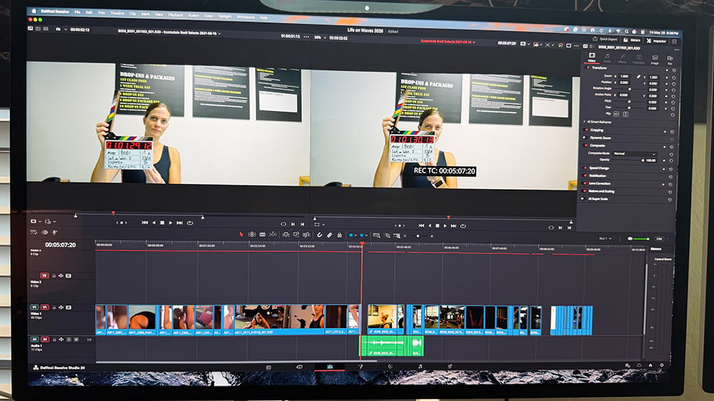Click the DIM audio button
The height and width of the screenshot is (401, 714).
point(659,238)
